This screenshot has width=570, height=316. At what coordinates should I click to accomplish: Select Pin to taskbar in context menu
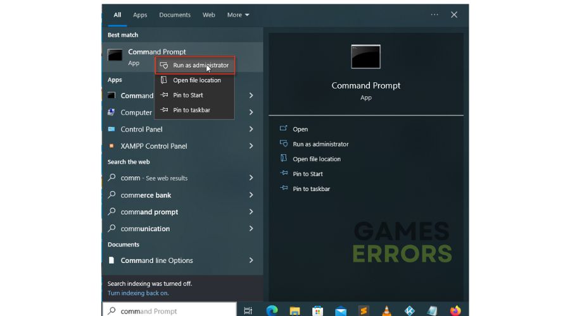(x=195, y=110)
